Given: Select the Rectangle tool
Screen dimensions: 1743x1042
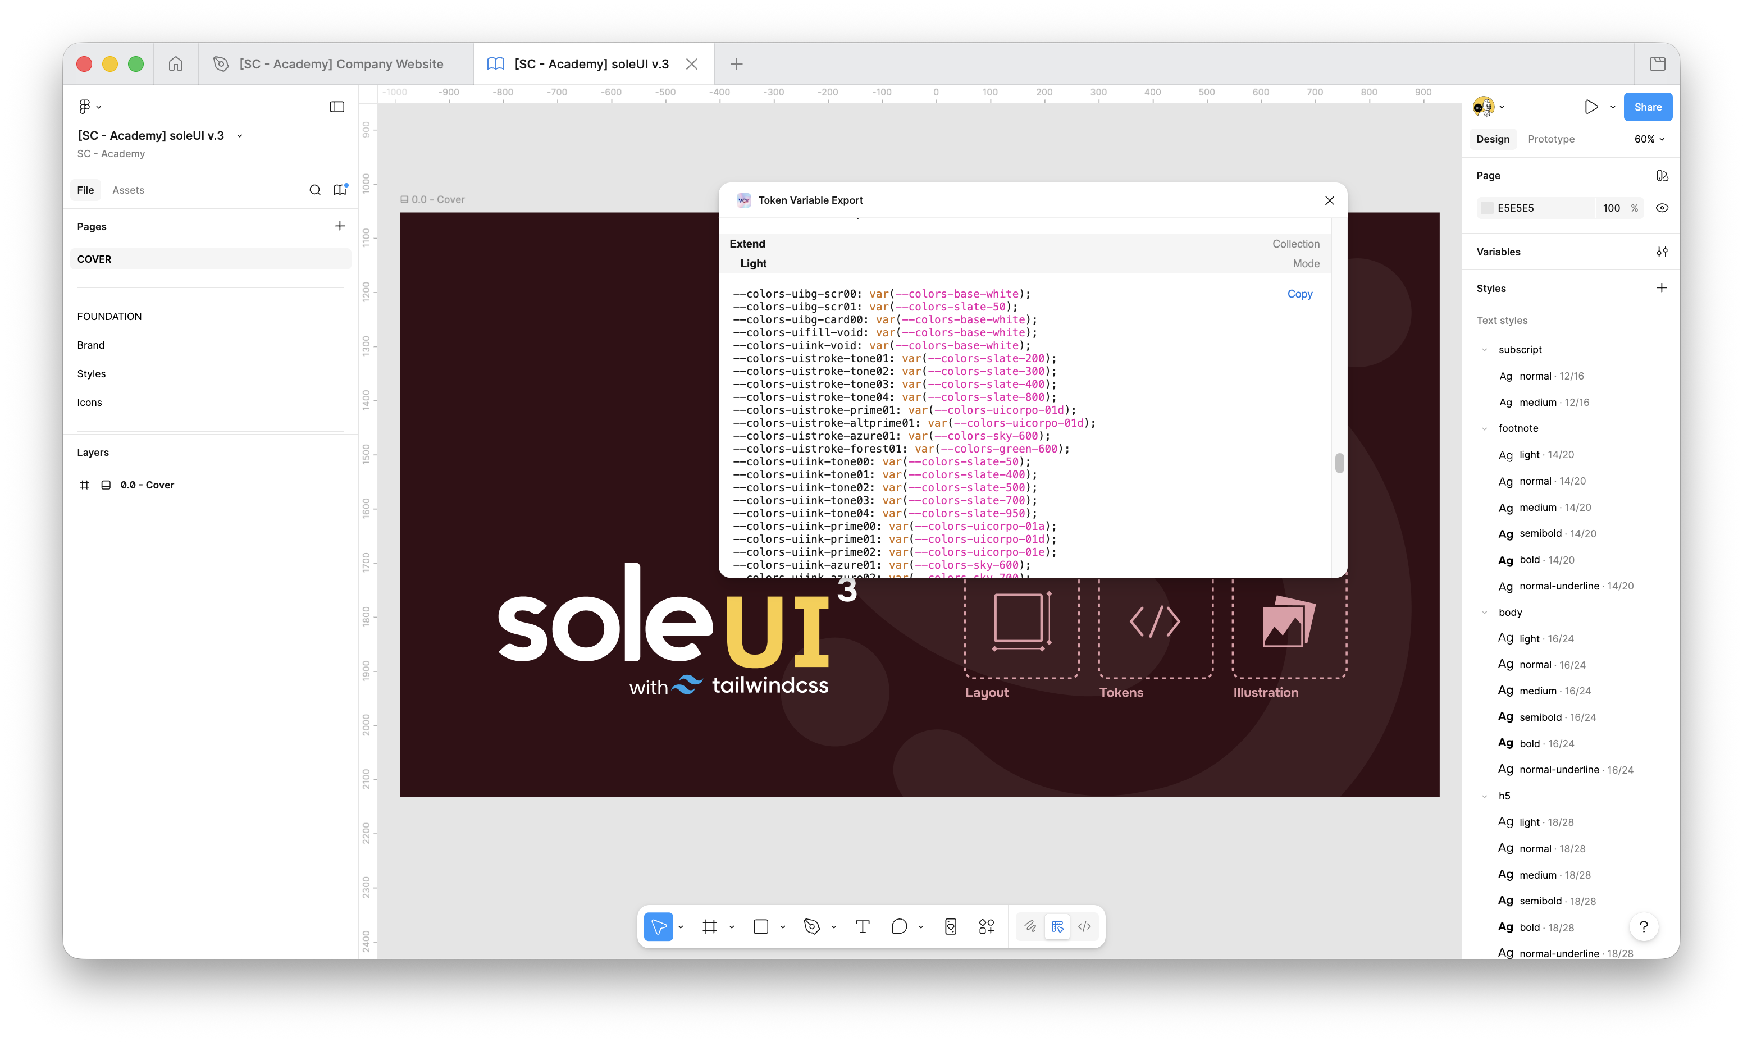Looking at the screenshot, I should 761,926.
